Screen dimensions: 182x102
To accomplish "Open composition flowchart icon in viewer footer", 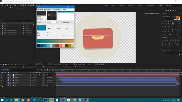I will click(101, 64).
